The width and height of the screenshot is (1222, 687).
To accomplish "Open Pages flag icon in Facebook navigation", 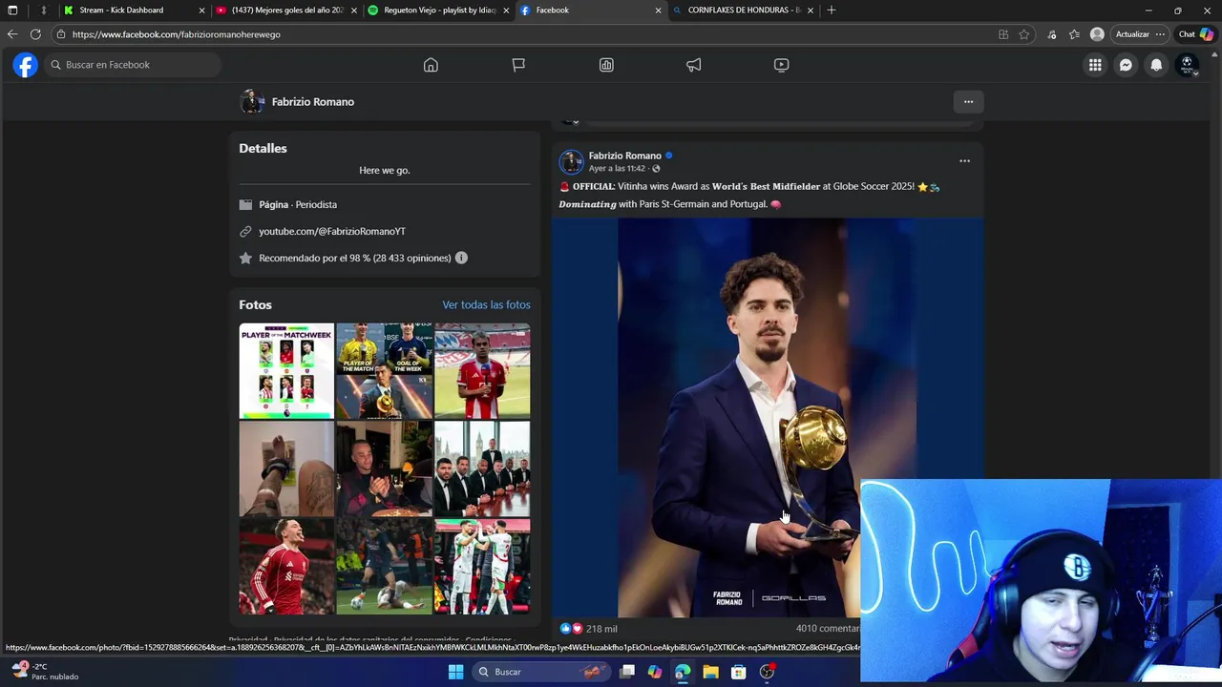I will [x=518, y=65].
